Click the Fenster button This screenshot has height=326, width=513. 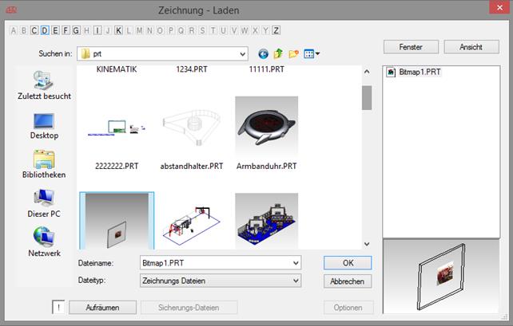pos(411,46)
